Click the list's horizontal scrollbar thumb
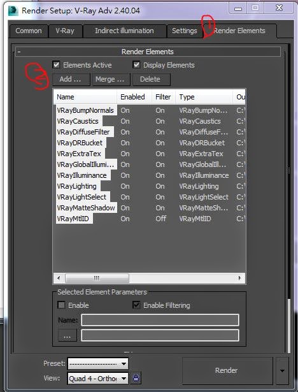Screen dimensions: 298x392 coord(97,278)
